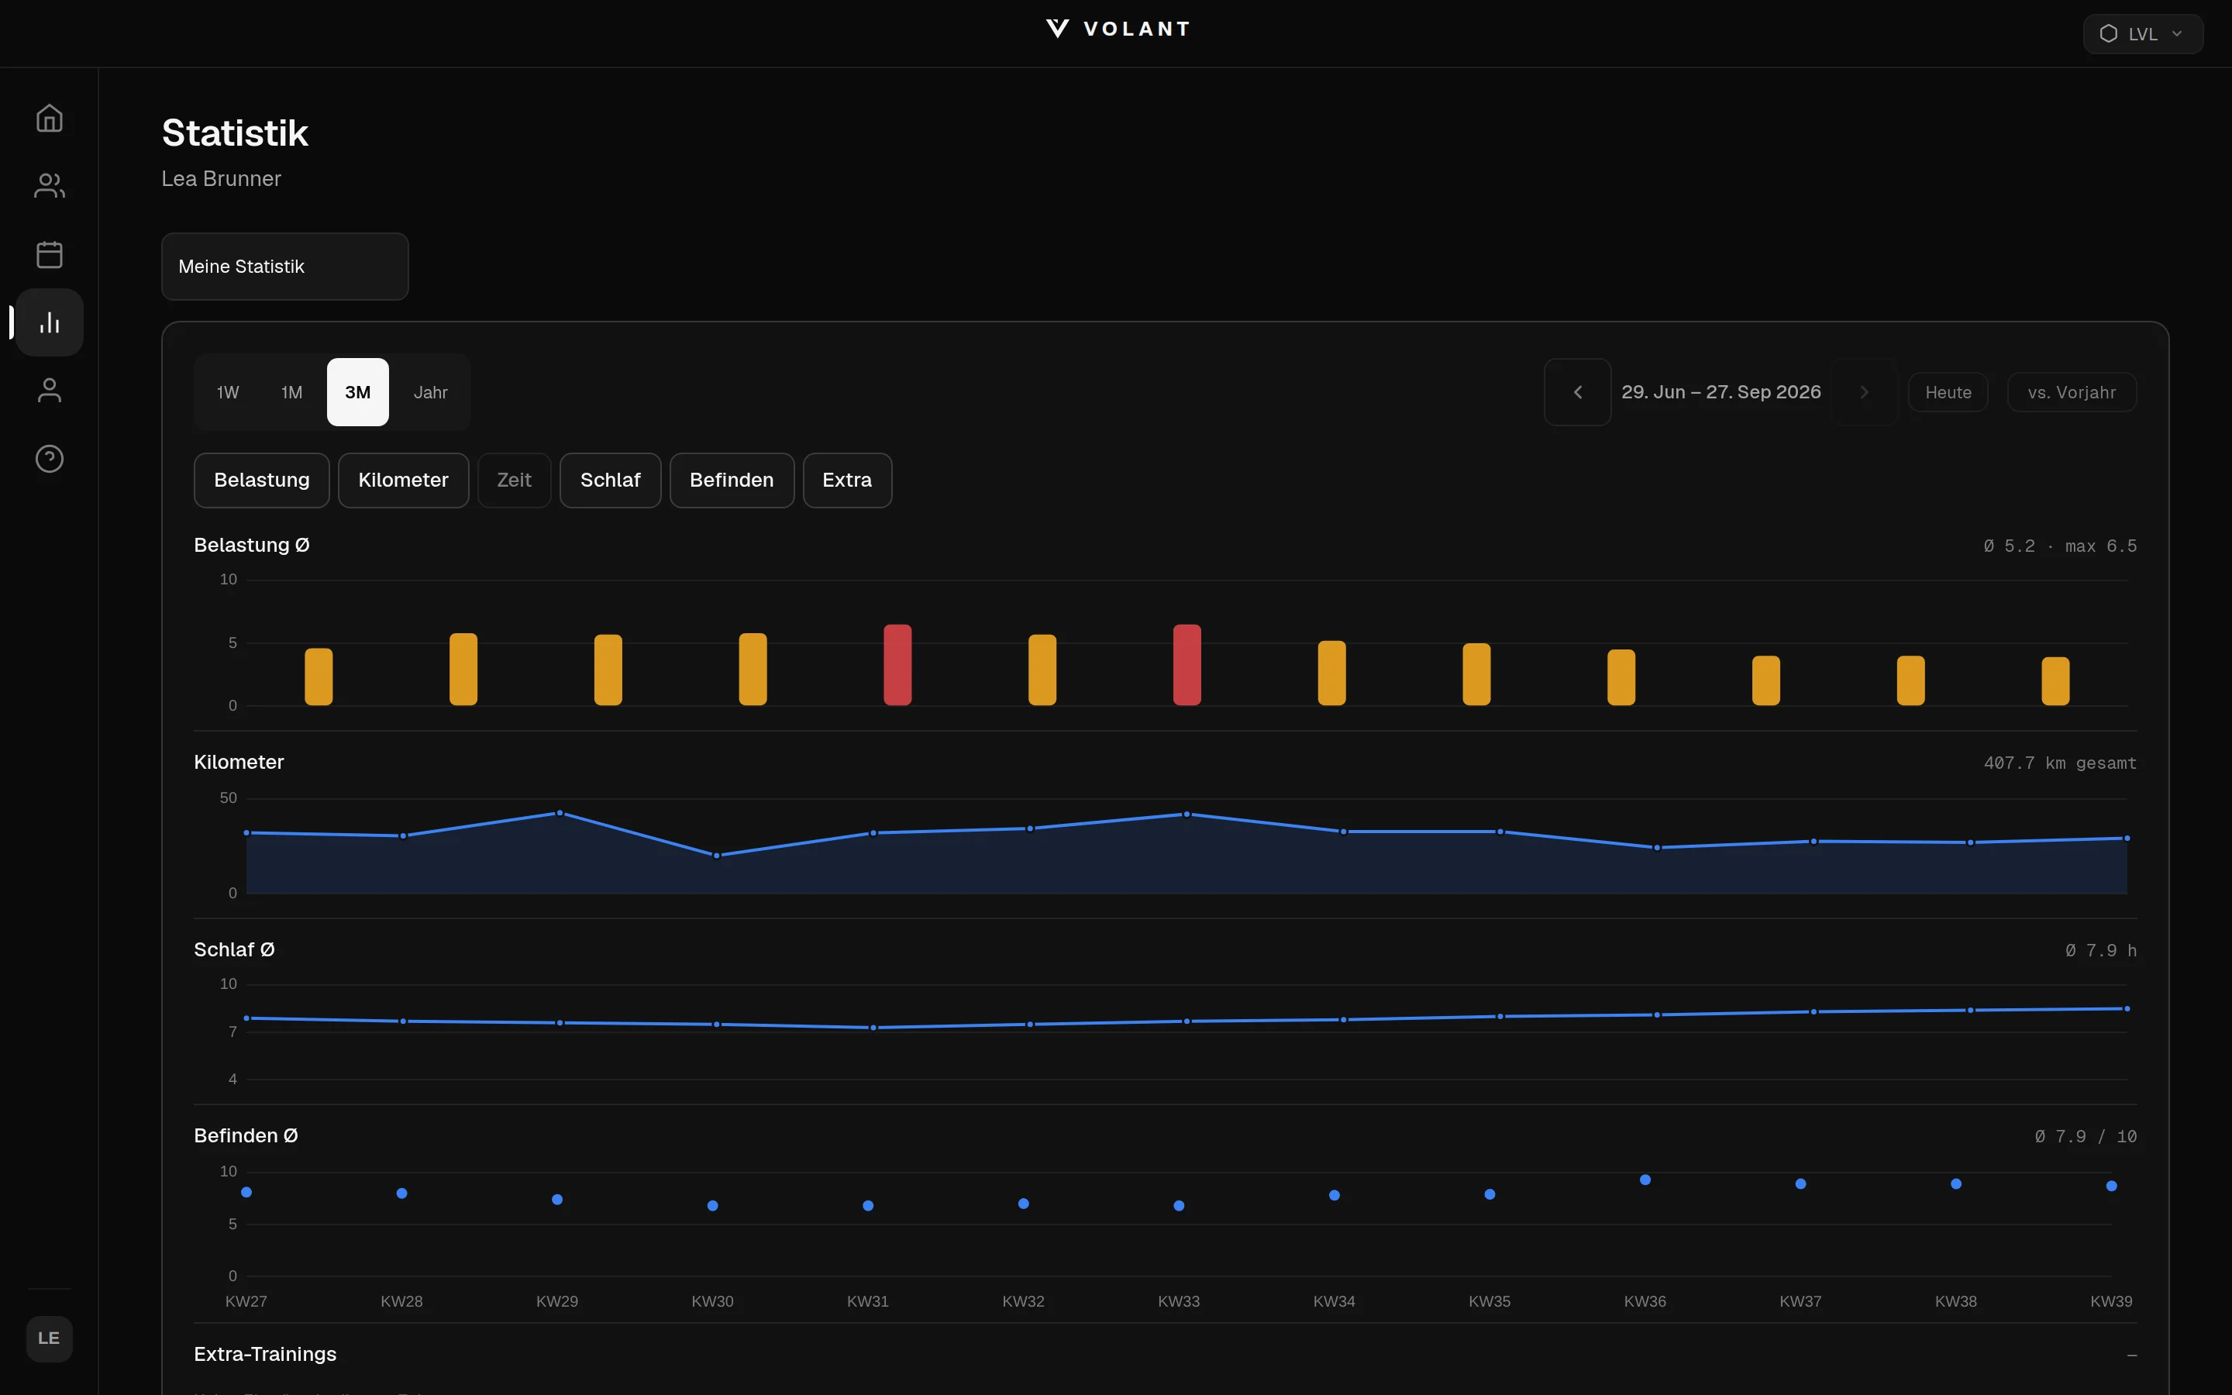Click the vs. Vorjahr comparison button
The width and height of the screenshot is (2232, 1395).
pos(2072,392)
